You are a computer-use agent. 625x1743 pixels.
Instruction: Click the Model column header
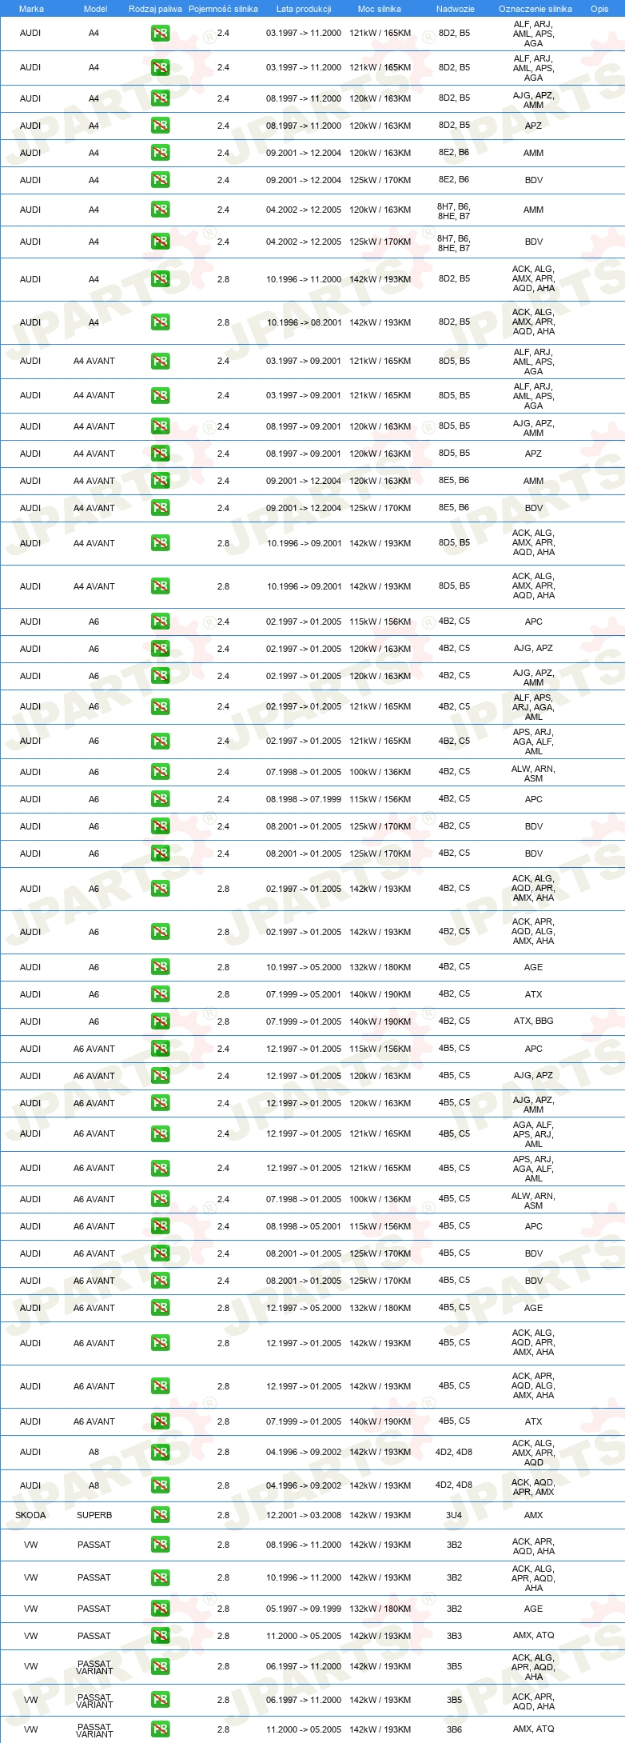[x=95, y=9]
